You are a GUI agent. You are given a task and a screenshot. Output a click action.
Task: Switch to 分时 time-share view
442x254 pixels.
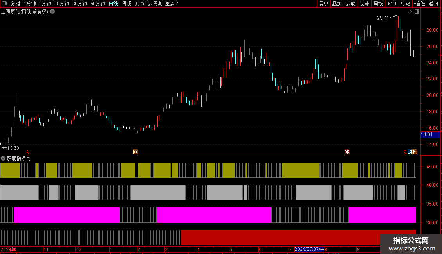click(16, 4)
